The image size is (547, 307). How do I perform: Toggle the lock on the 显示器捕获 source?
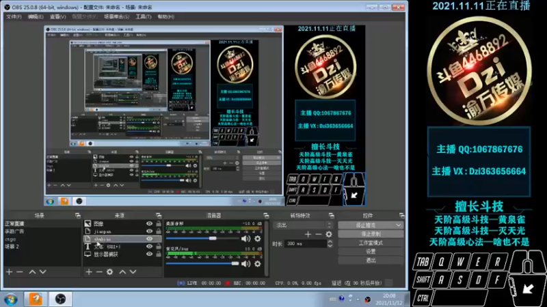coord(159,254)
